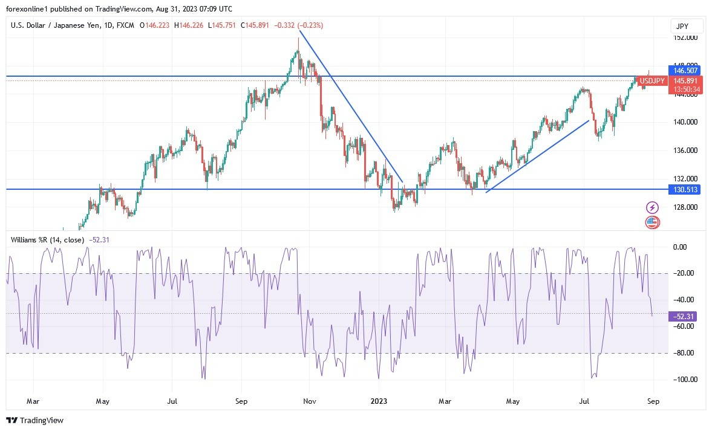Click the 2023 label on the time axis

click(379, 401)
